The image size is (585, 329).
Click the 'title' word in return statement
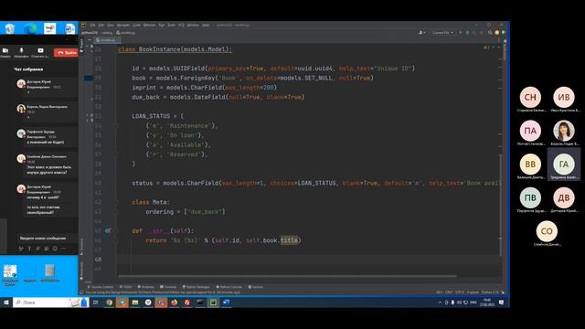[289, 240]
